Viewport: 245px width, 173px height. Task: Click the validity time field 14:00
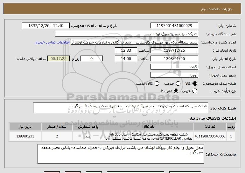(x=126, y=59)
